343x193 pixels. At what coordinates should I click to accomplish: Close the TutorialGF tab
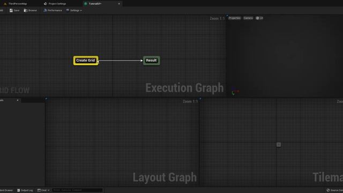119,4
